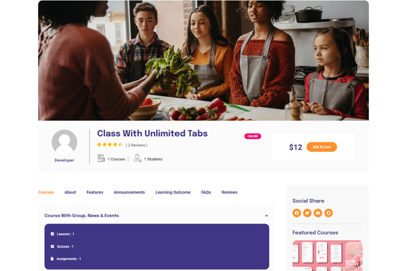
Task: Click the Lessons list icon
Action: pyautogui.click(x=52, y=234)
